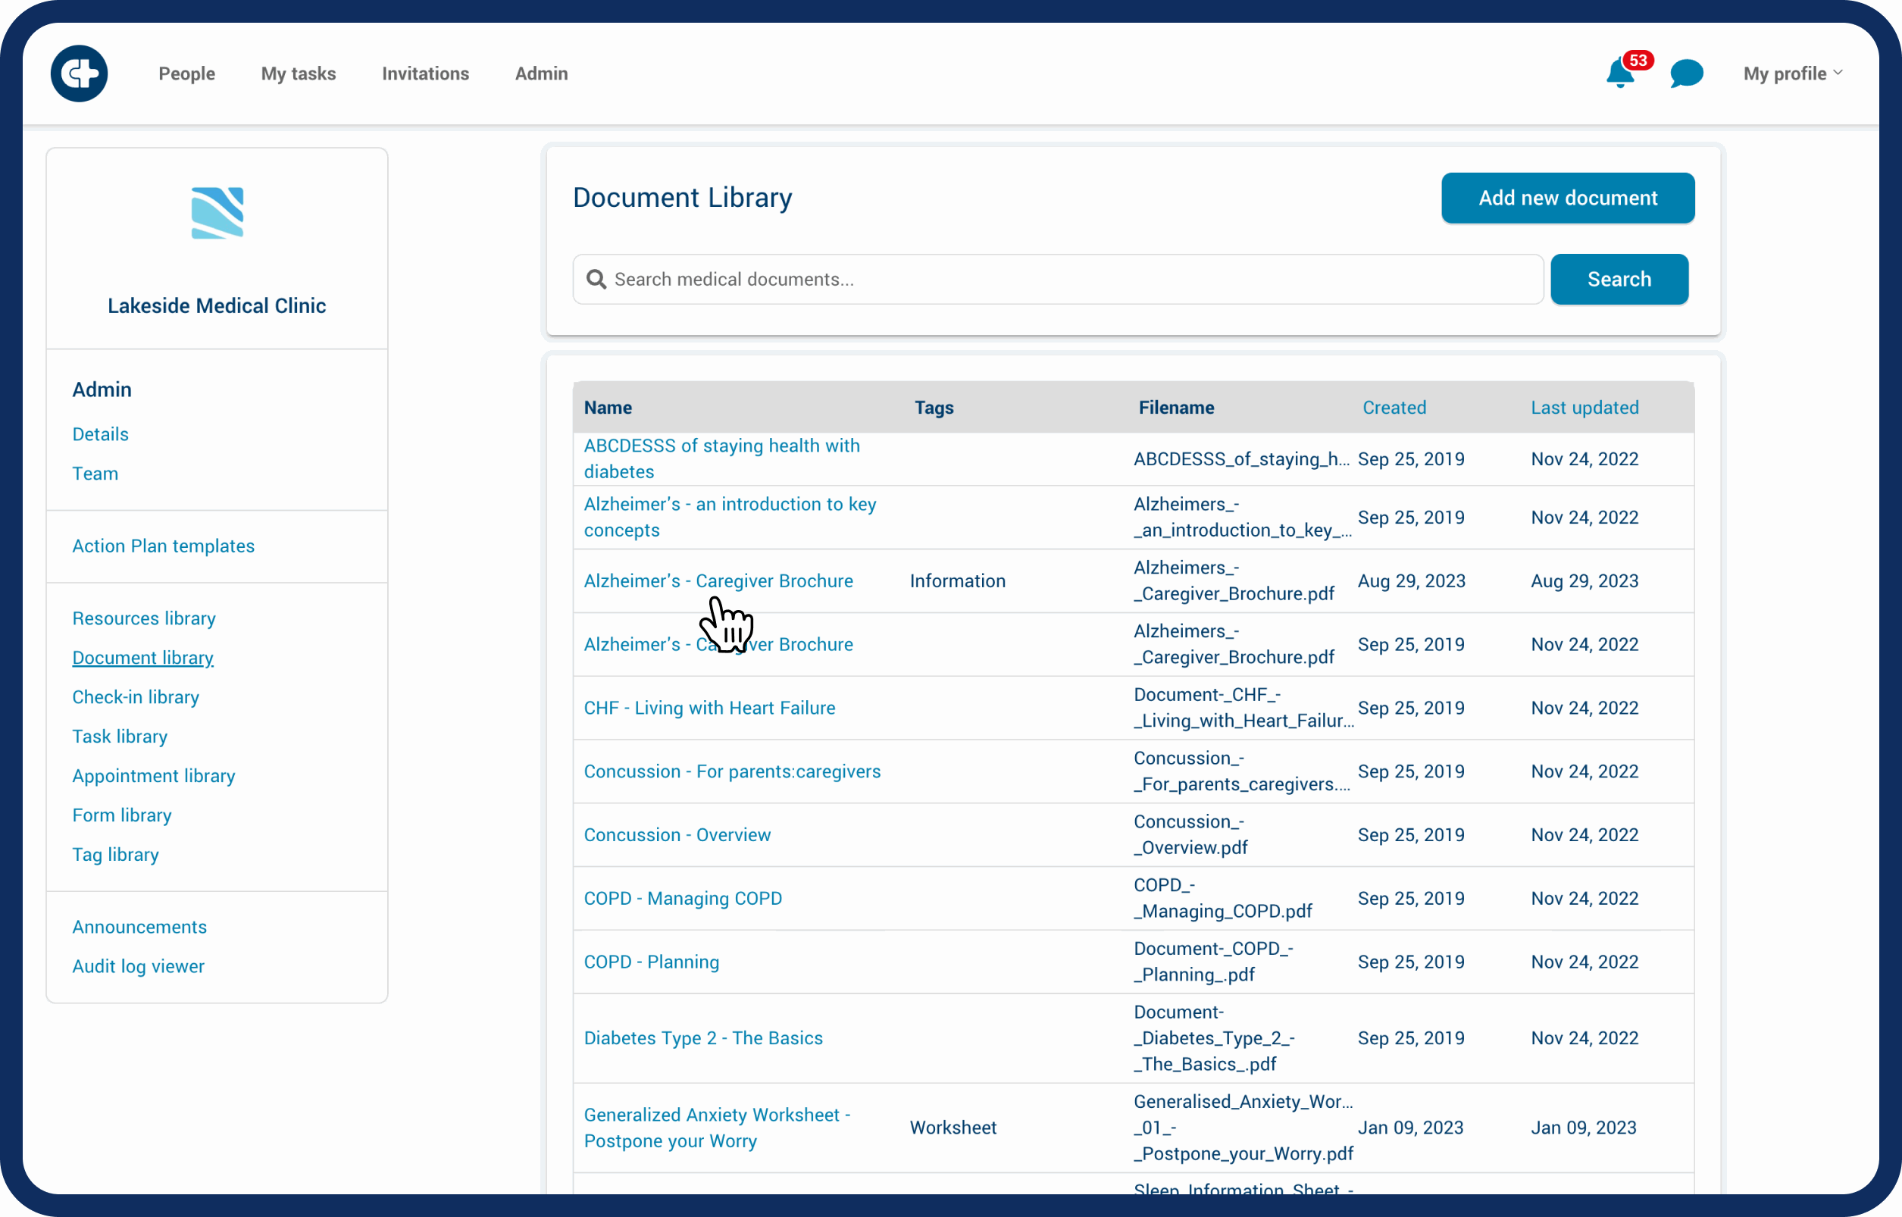The width and height of the screenshot is (1902, 1217).
Task: Open the notifications bell icon
Action: click(1619, 74)
